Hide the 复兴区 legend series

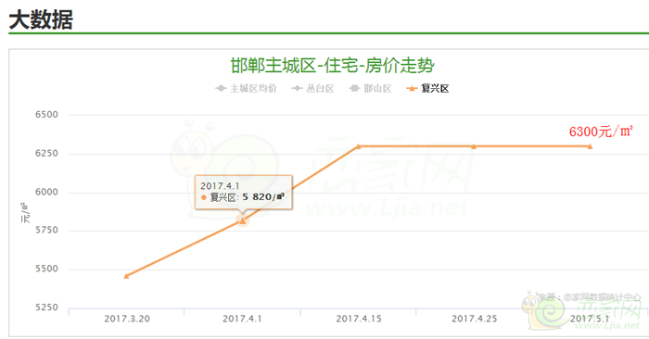point(427,89)
